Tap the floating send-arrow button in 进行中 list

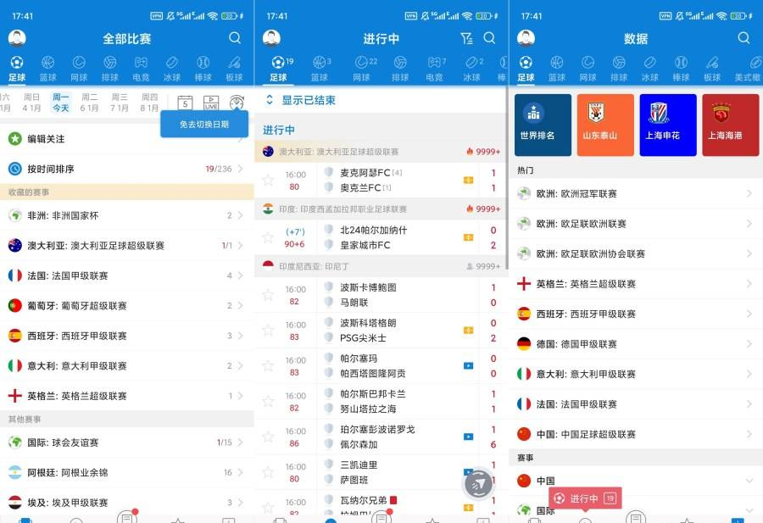point(478,482)
